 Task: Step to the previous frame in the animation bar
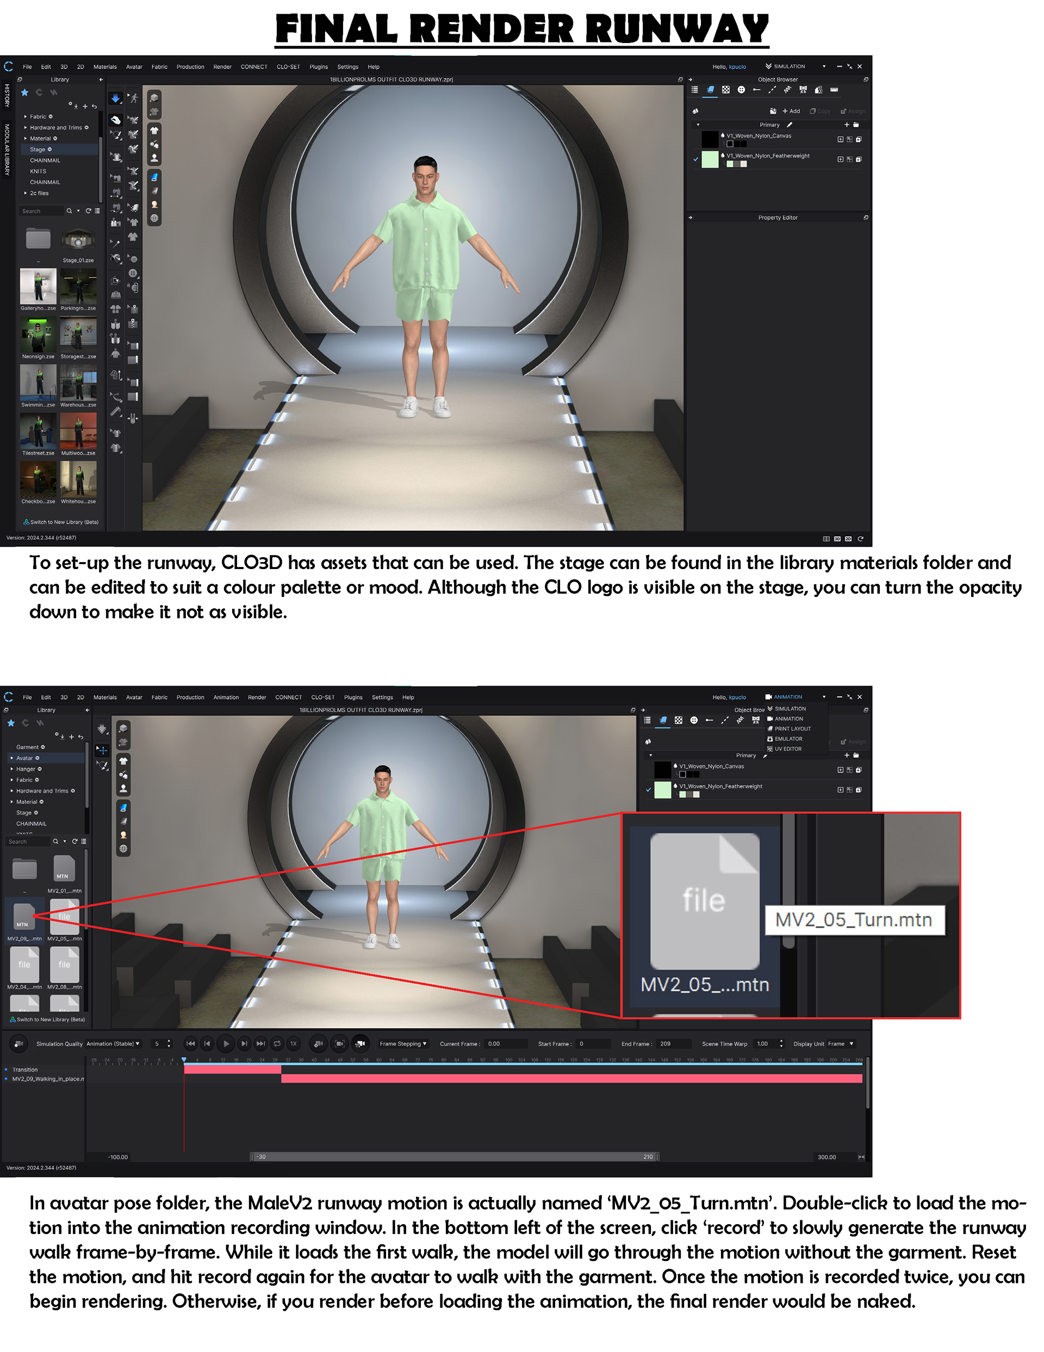(207, 1044)
